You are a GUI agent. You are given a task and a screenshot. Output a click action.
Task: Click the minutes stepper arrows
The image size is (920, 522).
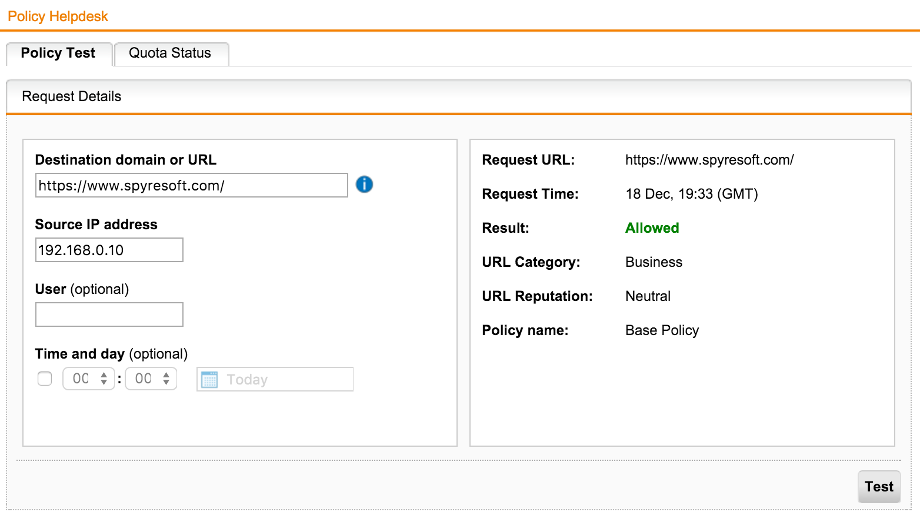pos(166,379)
